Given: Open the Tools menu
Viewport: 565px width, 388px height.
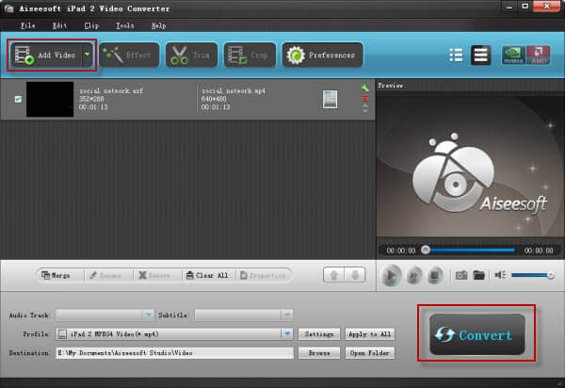Looking at the screenshot, I should (x=124, y=25).
